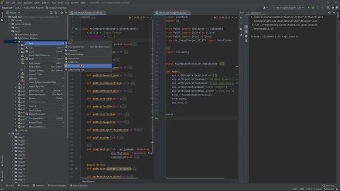Select Replace in Files in context menu
Viewport: 340px width, 191px height.
44,71
